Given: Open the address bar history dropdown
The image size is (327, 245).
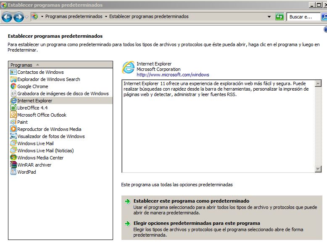Looking at the screenshot, I should [x=269, y=17].
